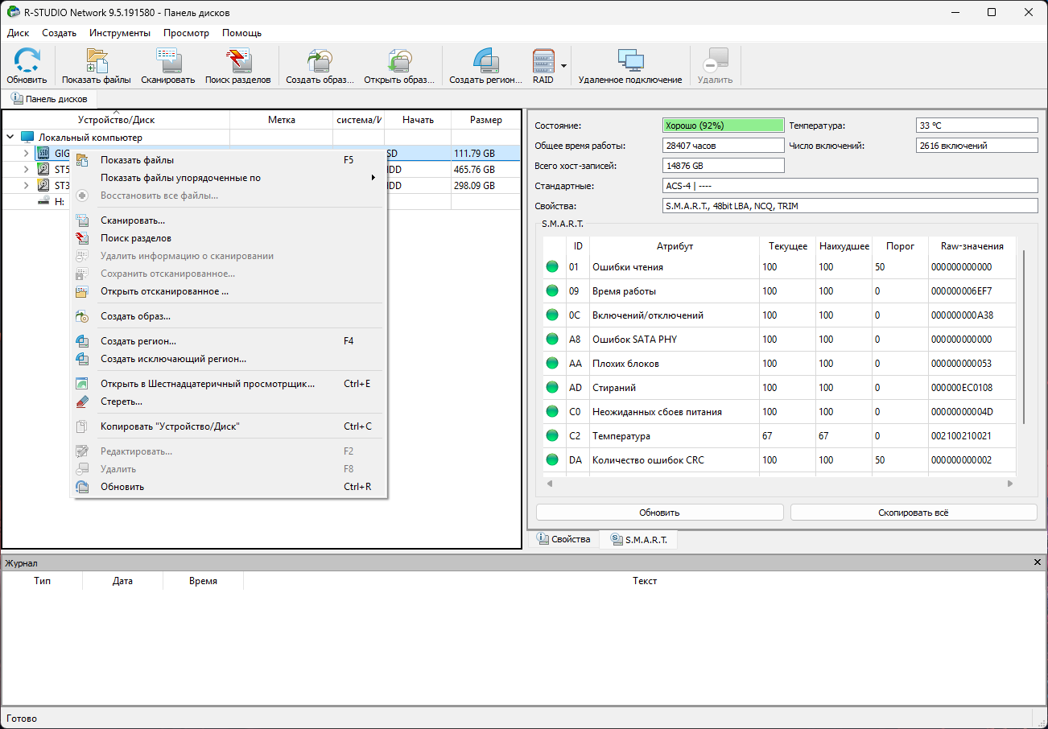The height and width of the screenshot is (729, 1048).
Task: Click the Скопировать всё button
Action: click(914, 513)
